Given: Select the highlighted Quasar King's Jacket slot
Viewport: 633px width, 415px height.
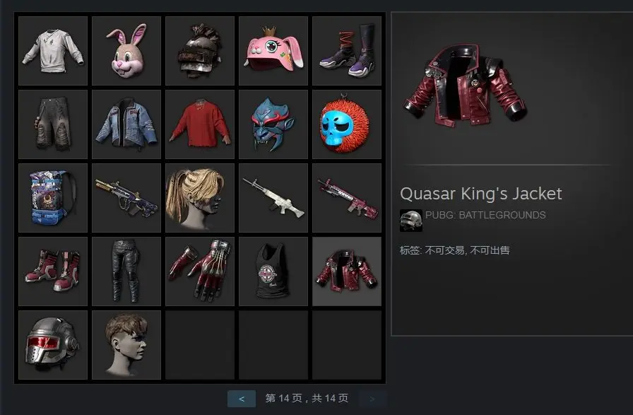Looking at the screenshot, I should (x=347, y=271).
